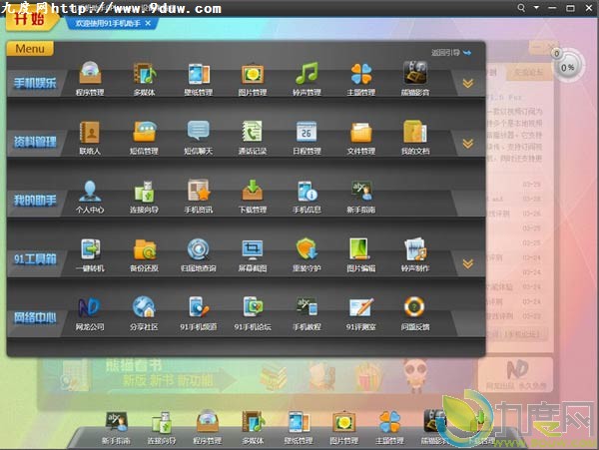599x450 pixels.
Task: Expand the 91工具箱 row chevron
Action: click(x=468, y=263)
